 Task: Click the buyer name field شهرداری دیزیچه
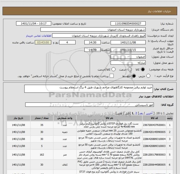coord(93,30)
